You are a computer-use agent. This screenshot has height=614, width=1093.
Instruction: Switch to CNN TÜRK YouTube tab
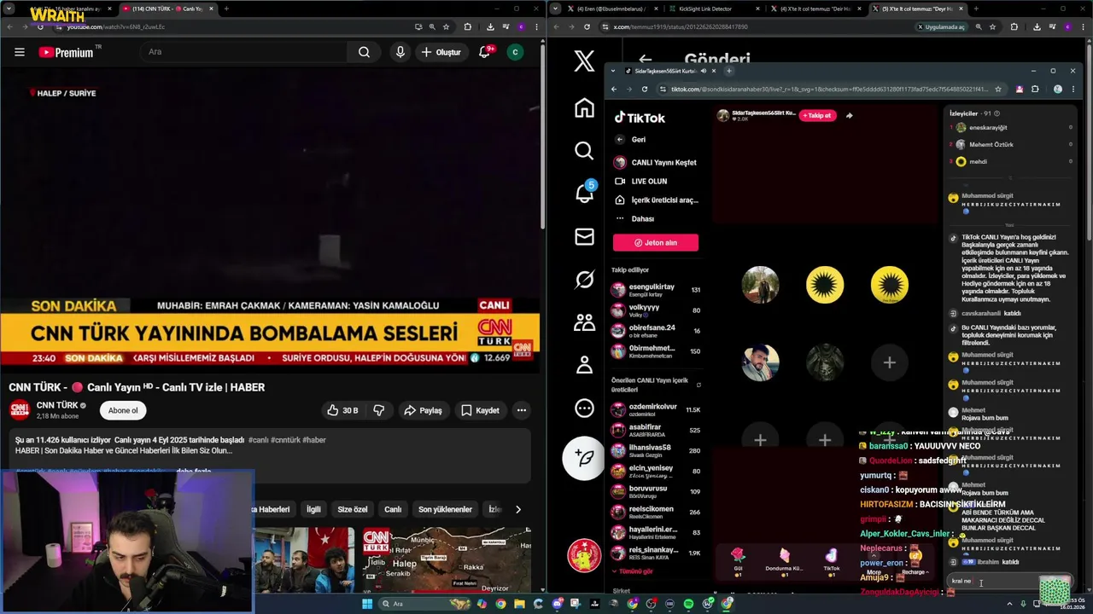167,9
